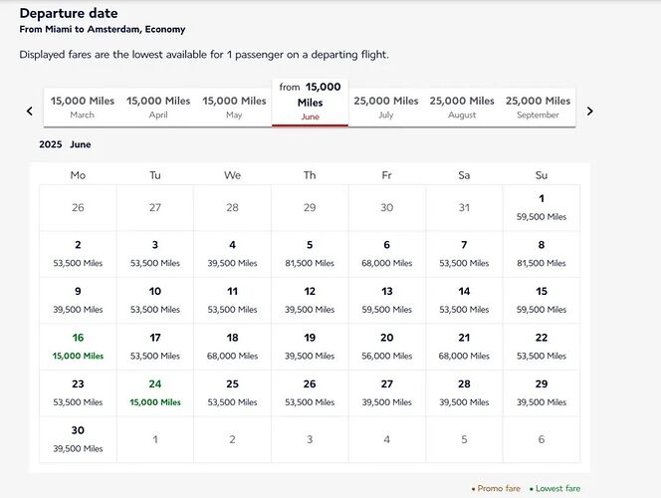661x498 pixels.
Task: Choose June 20 for 56,000 Miles
Action: [386, 347]
